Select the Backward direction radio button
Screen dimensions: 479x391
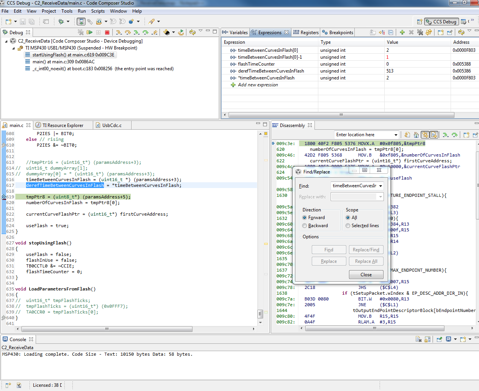pyautogui.click(x=305, y=226)
